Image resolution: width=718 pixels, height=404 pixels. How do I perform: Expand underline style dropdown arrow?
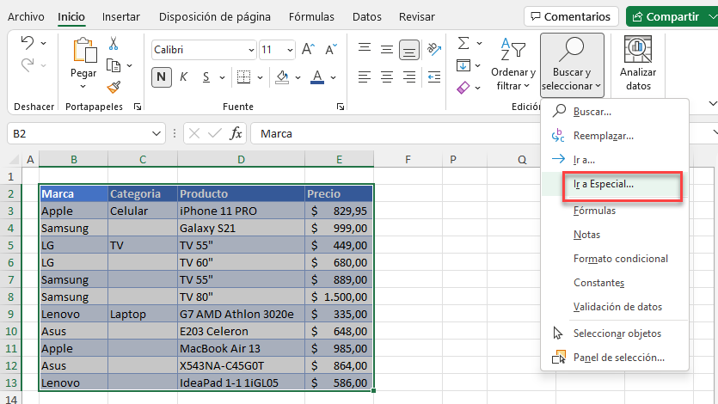click(222, 77)
